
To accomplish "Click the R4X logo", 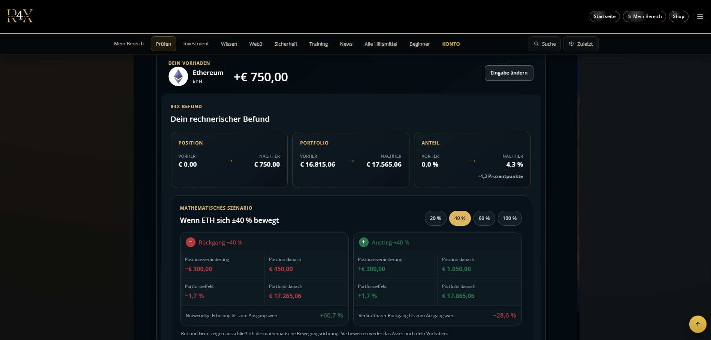I will tap(20, 16).
